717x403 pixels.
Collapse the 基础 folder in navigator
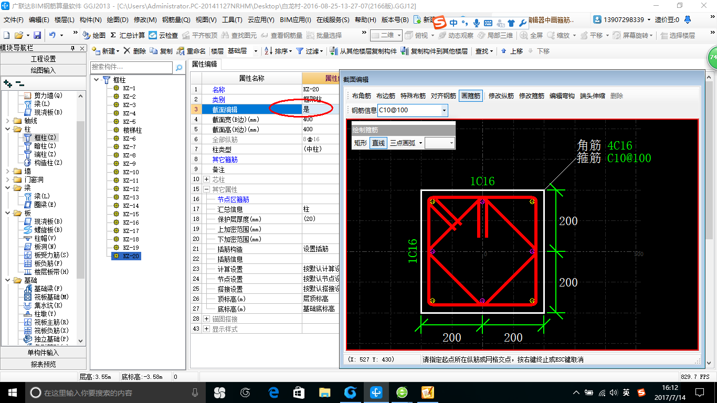(7, 280)
